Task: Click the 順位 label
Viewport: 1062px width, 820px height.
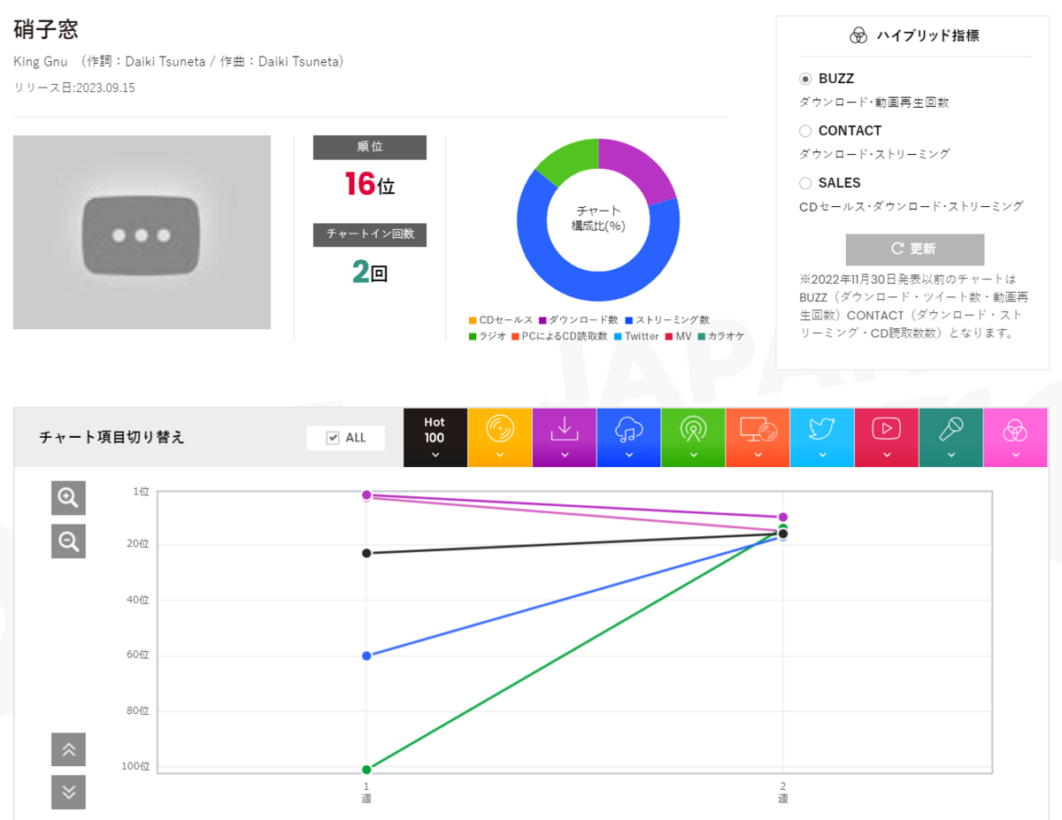Action: 370,147
